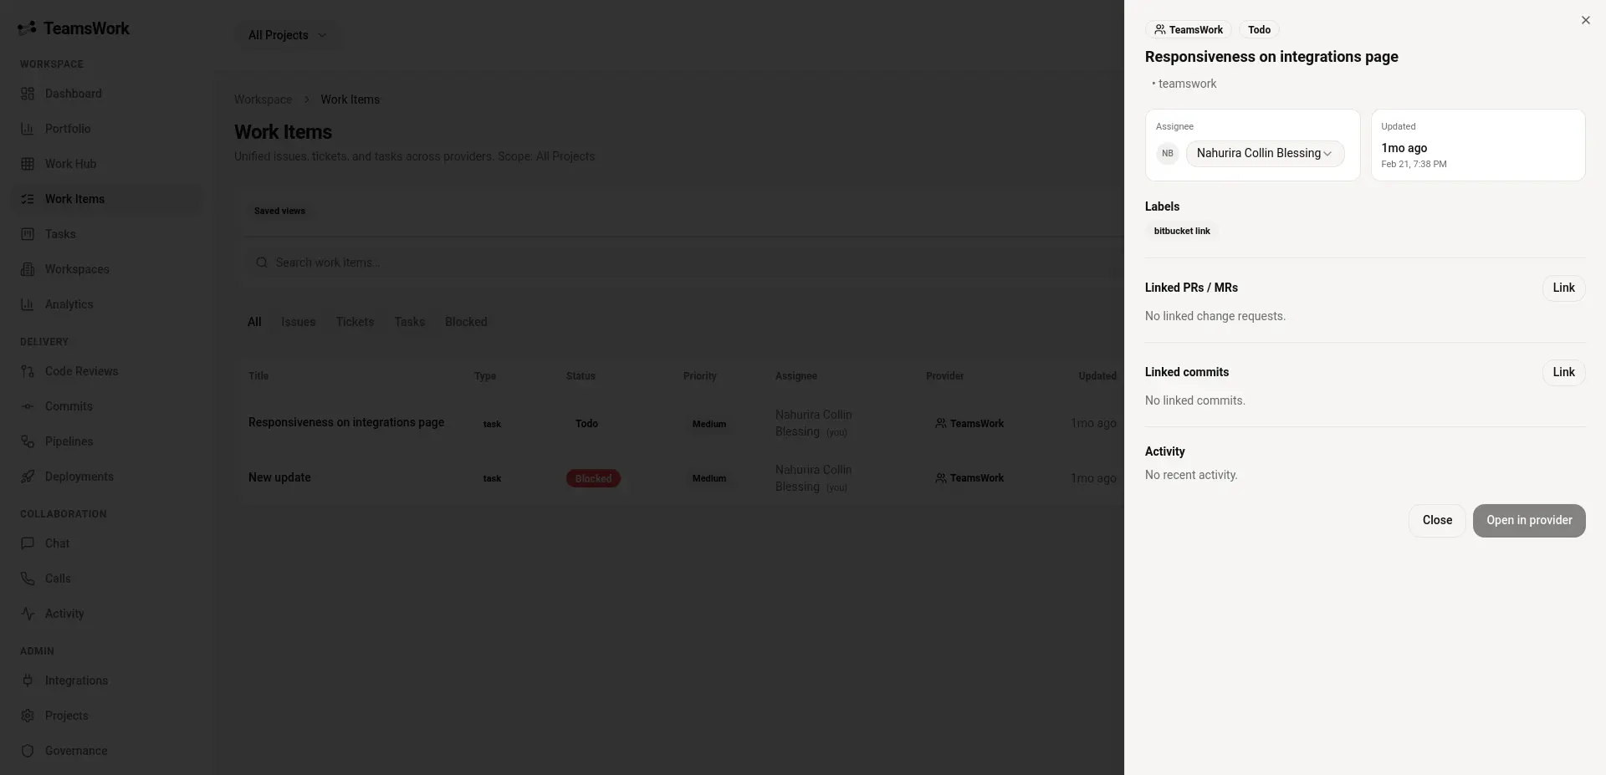1606x775 pixels.
Task: Click the Code Reviews pull-request icon
Action: point(28,371)
